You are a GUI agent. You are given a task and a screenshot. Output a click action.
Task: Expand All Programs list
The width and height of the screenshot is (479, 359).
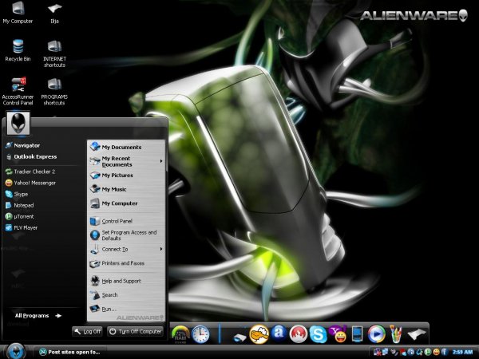point(38,316)
